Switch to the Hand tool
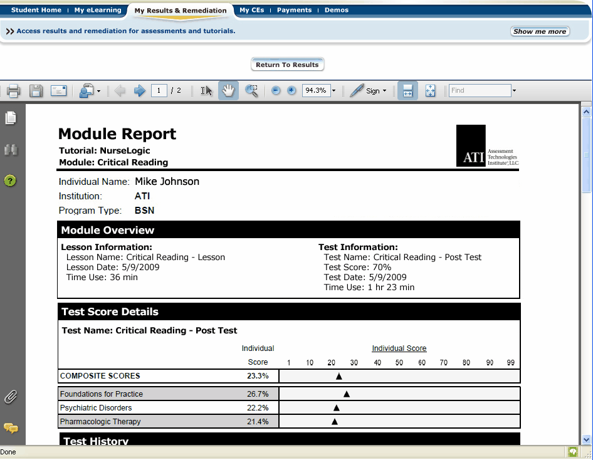 point(228,90)
